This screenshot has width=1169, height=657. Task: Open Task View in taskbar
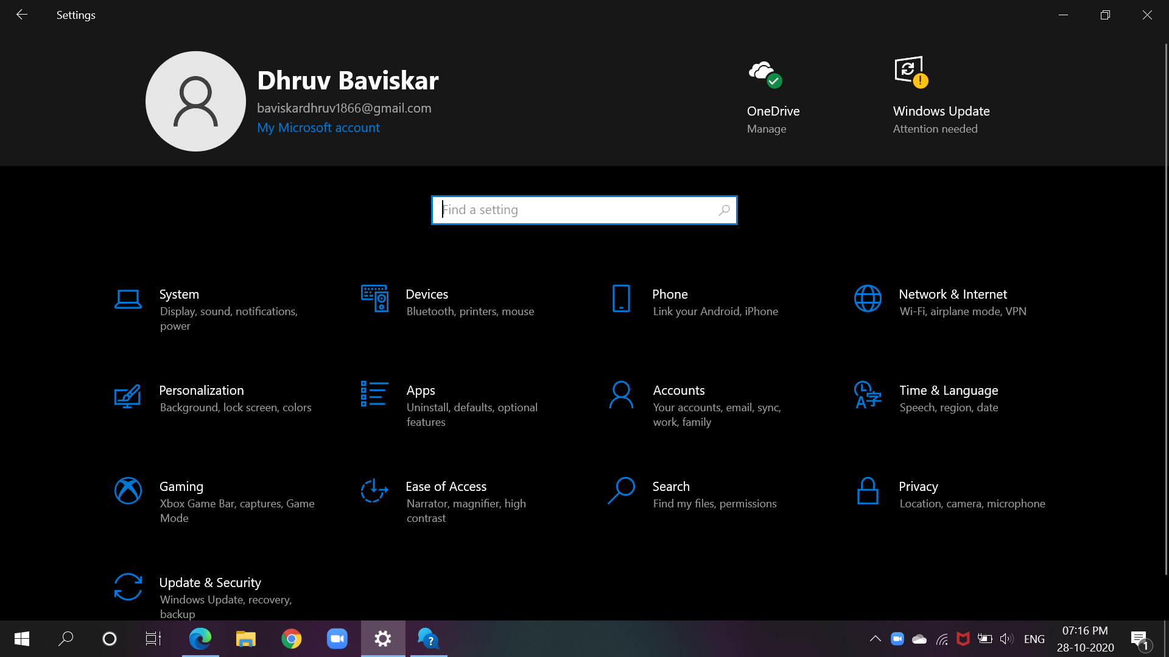(153, 639)
